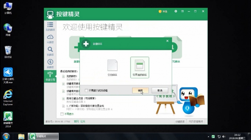Screen dimensions: 251x140
Task: Open the 云脚本 cloud scripts section
Action: coord(50,39)
